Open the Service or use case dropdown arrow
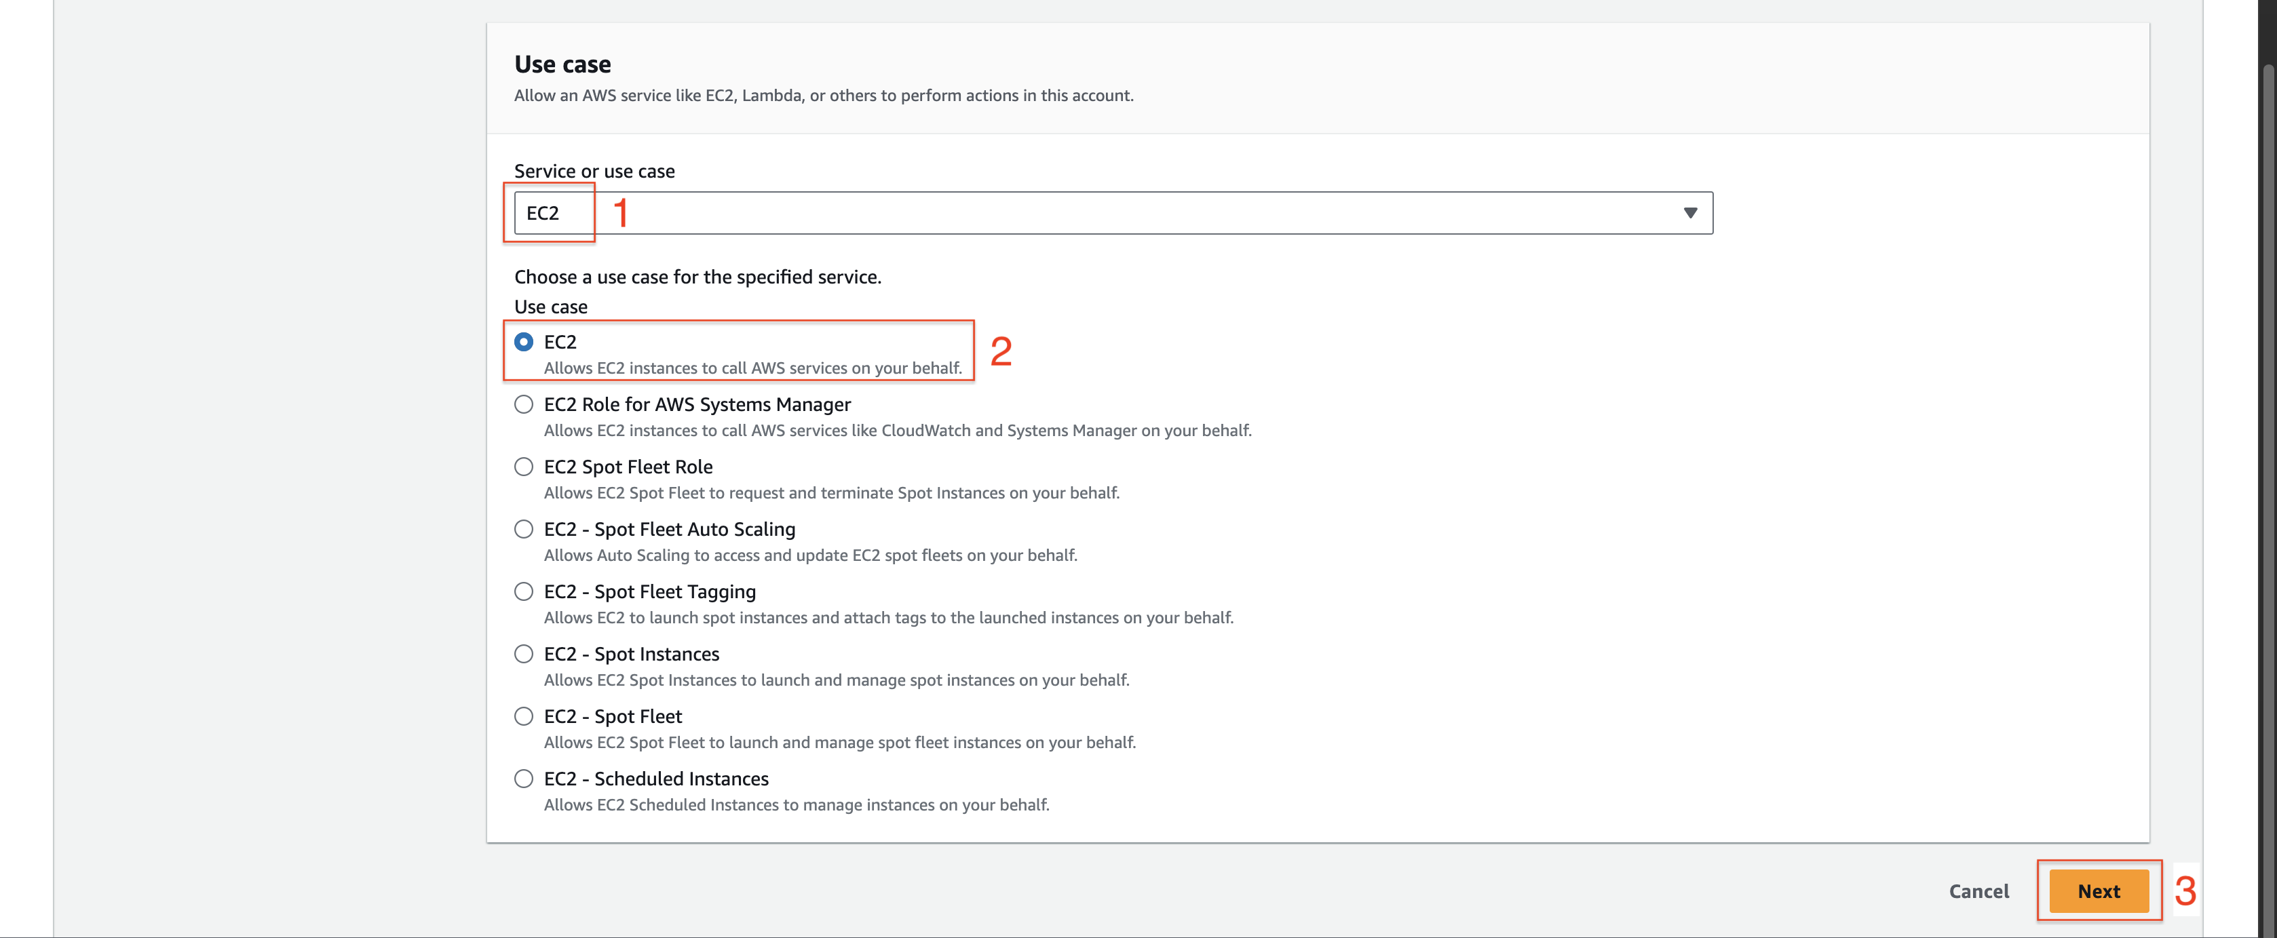Screen dimensions: 2277x938 pos(1690,213)
